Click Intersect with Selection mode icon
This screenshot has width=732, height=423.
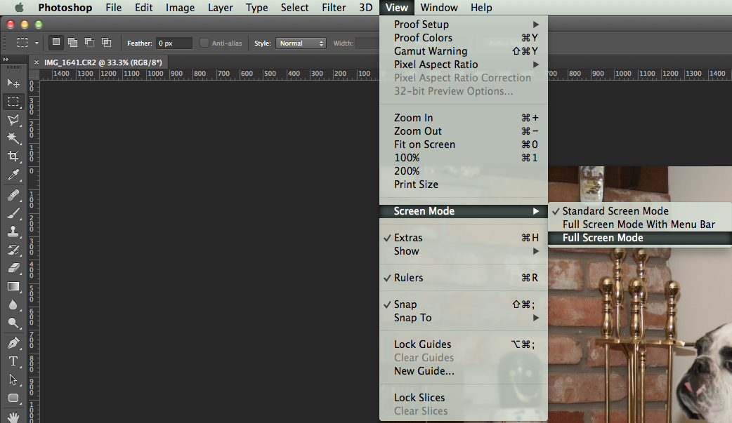tap(107, 42)
